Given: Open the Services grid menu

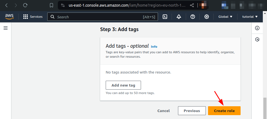Looking at the screenshot, I should 33,17.
